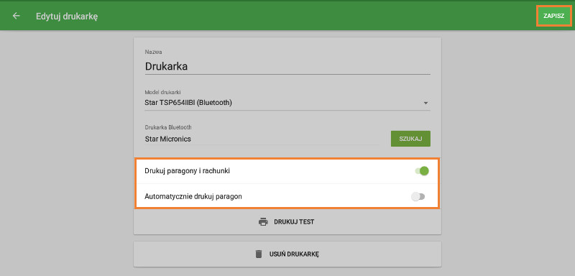Enable the Automatycznie drukuj paragon switch
The width and height of the screenshot is (575, 276).
[x=418, y=197]
